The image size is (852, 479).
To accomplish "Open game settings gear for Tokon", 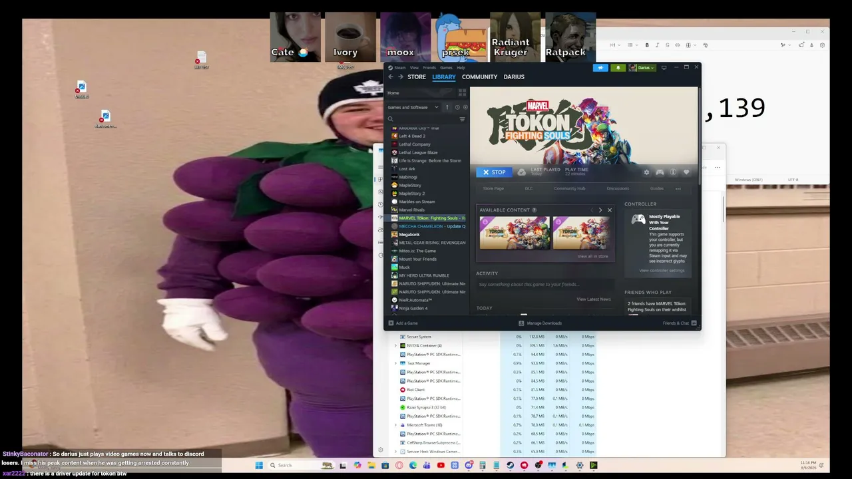I will [x=646, y=172].
